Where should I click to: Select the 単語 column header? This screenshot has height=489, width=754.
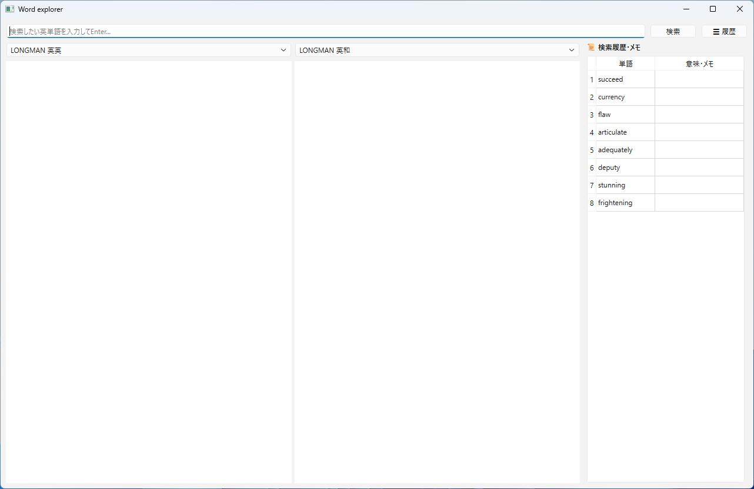click(625, 63)
